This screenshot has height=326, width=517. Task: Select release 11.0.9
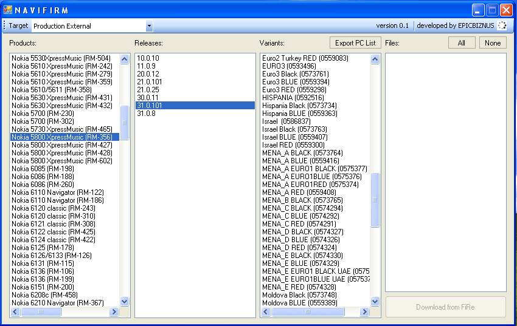(195, 66)
